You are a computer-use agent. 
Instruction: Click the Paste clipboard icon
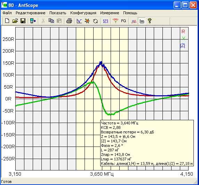[59, 21]
